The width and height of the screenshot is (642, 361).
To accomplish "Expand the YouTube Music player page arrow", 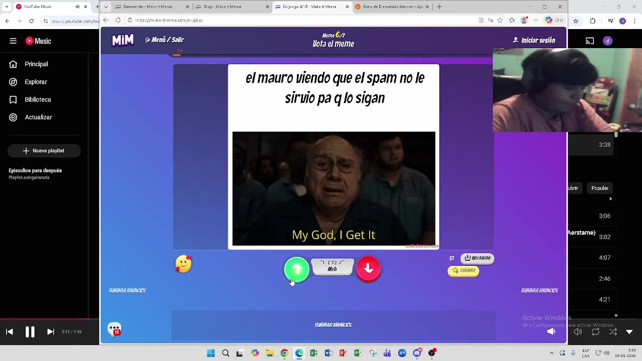I will click(629, 332).
